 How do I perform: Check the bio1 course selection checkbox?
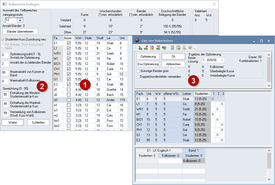point(69,121)
